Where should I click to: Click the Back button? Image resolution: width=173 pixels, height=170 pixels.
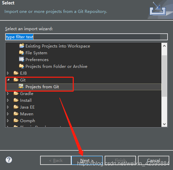[x=56, y=160]
